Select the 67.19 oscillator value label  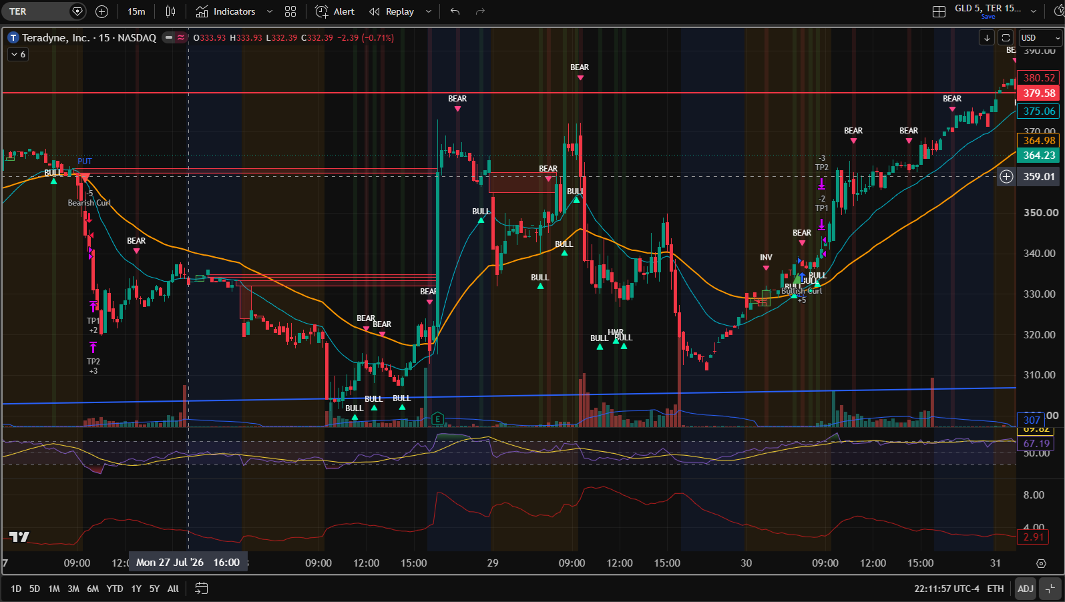[x=1036, y=444]
